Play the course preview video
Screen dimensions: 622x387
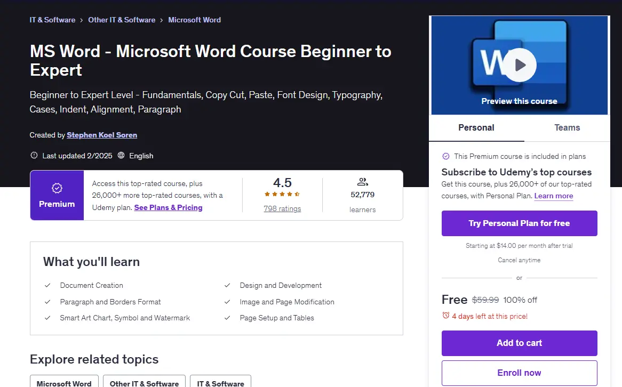click(520, 65)
